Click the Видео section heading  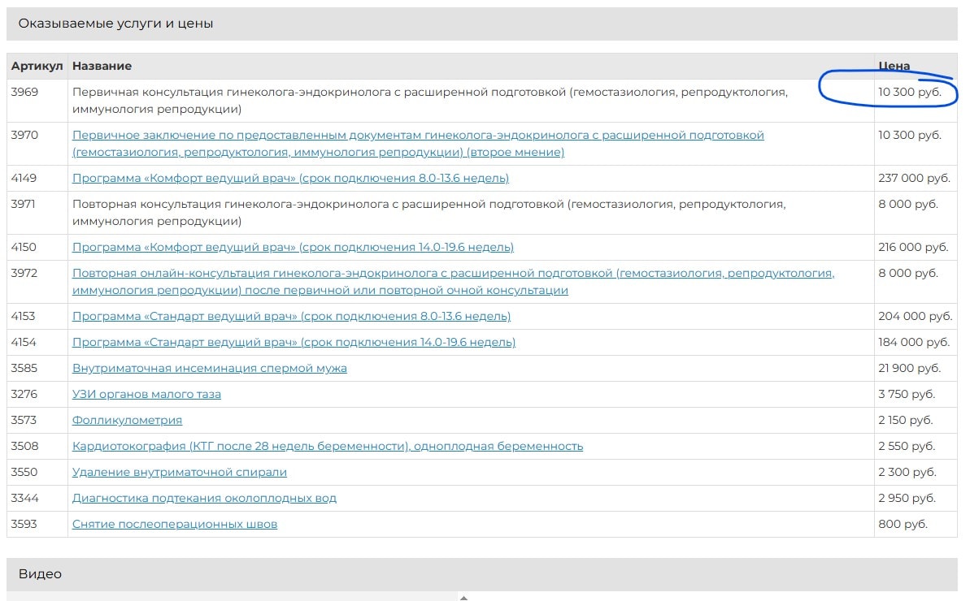40,574
